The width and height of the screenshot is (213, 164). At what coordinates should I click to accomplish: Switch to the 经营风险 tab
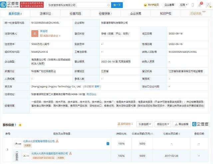(76, 14)
